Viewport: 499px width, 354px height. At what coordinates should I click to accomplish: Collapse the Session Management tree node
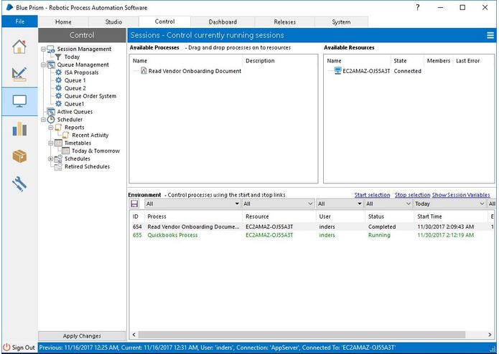click(x=43, y=49)
